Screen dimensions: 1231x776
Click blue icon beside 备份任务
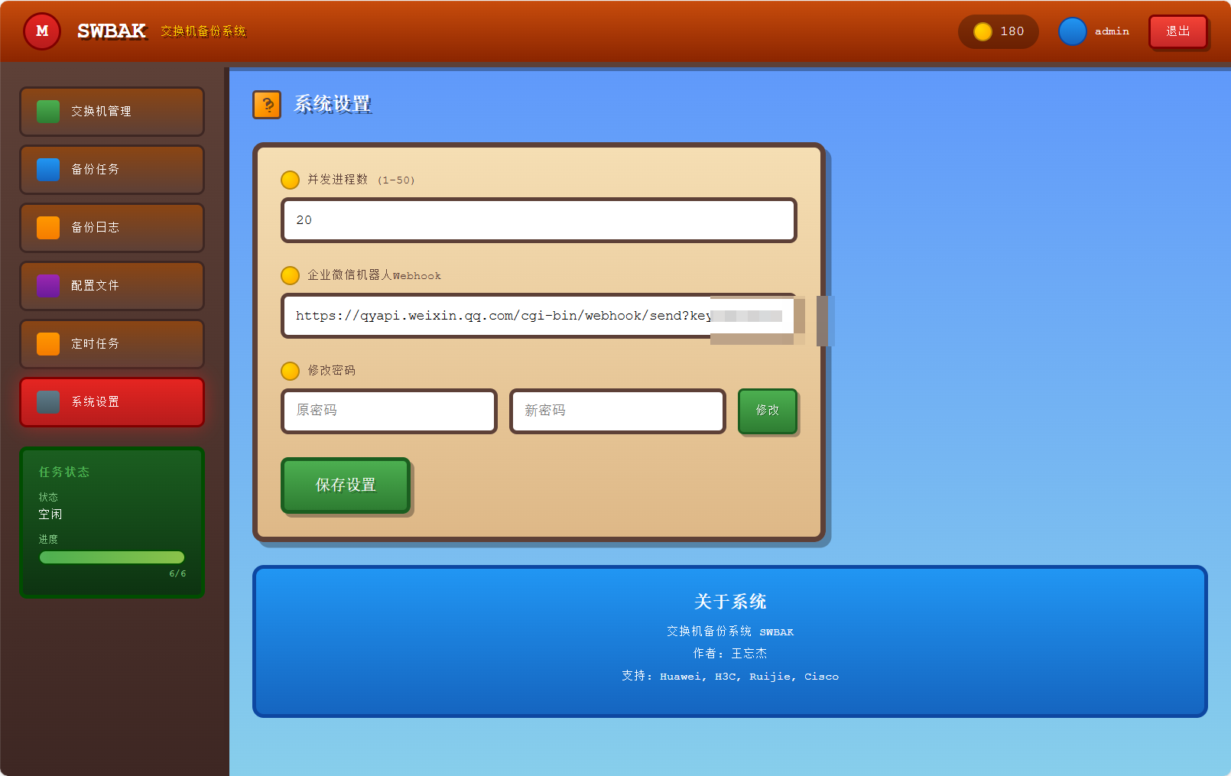coord(48,170)
